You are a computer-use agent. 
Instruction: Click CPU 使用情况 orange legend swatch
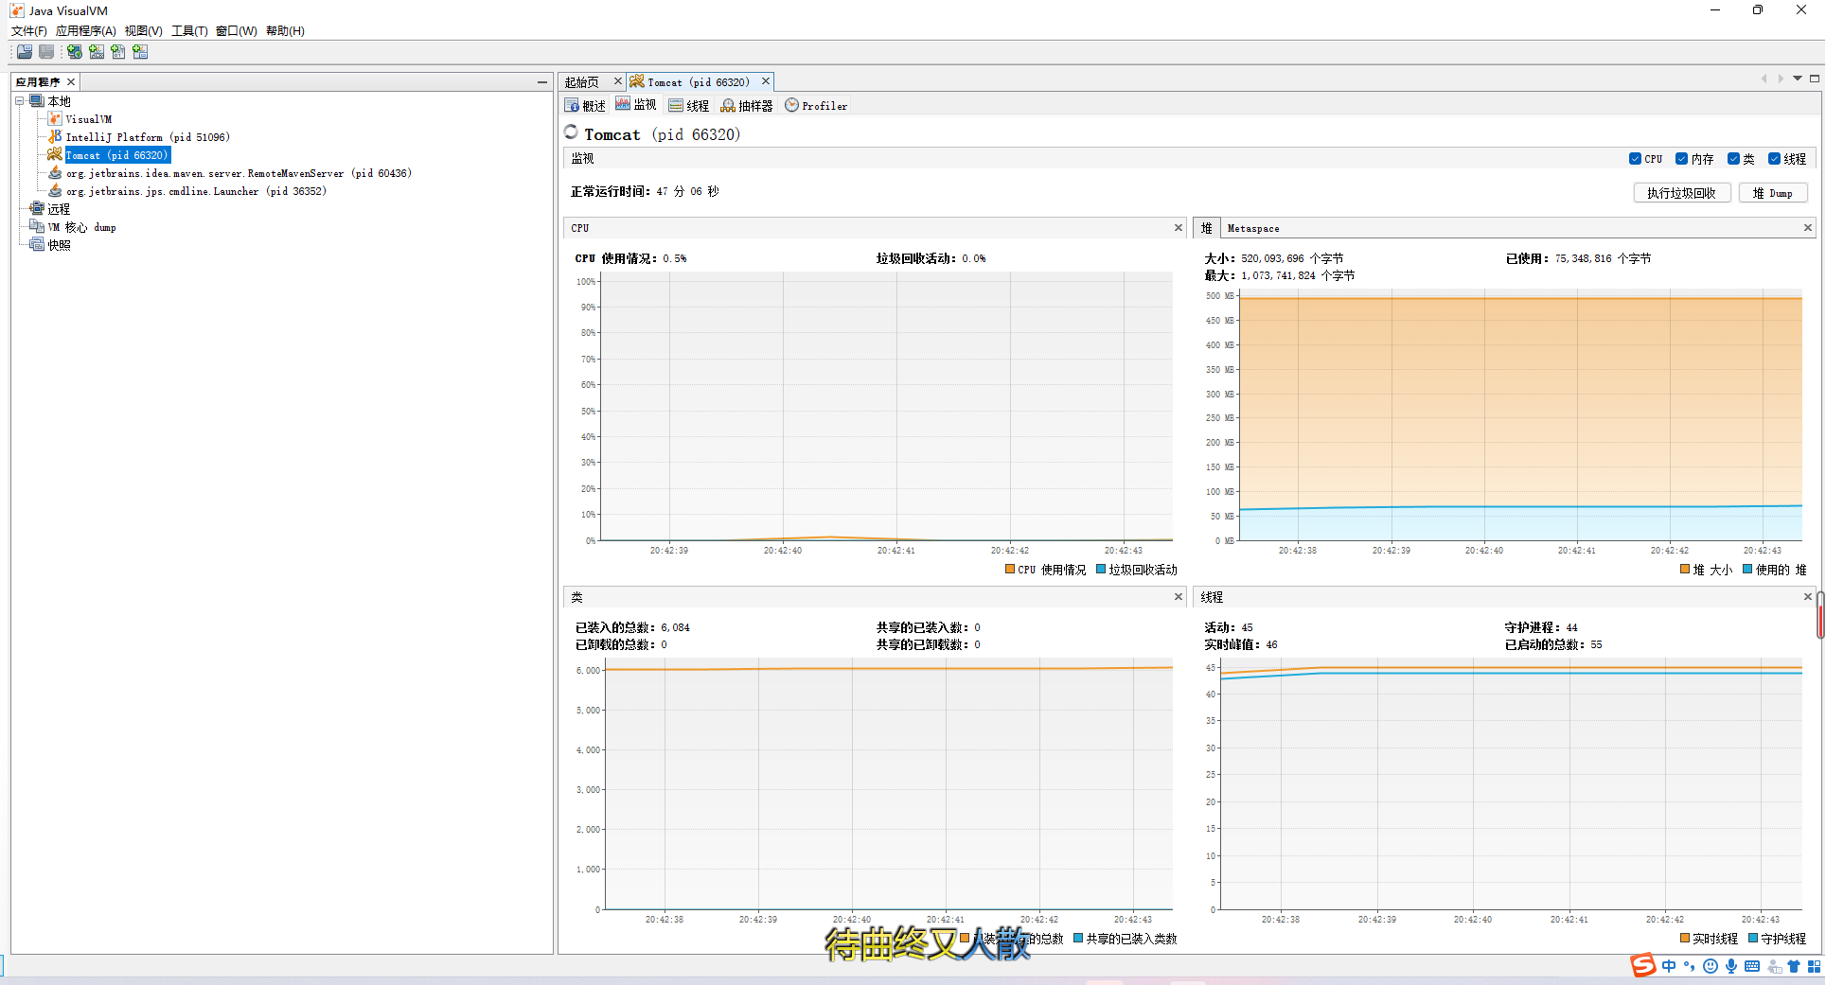click(x=1010, y=570)
